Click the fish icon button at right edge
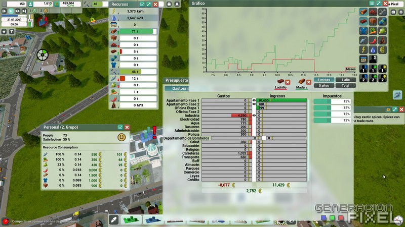 pos(397,95)
